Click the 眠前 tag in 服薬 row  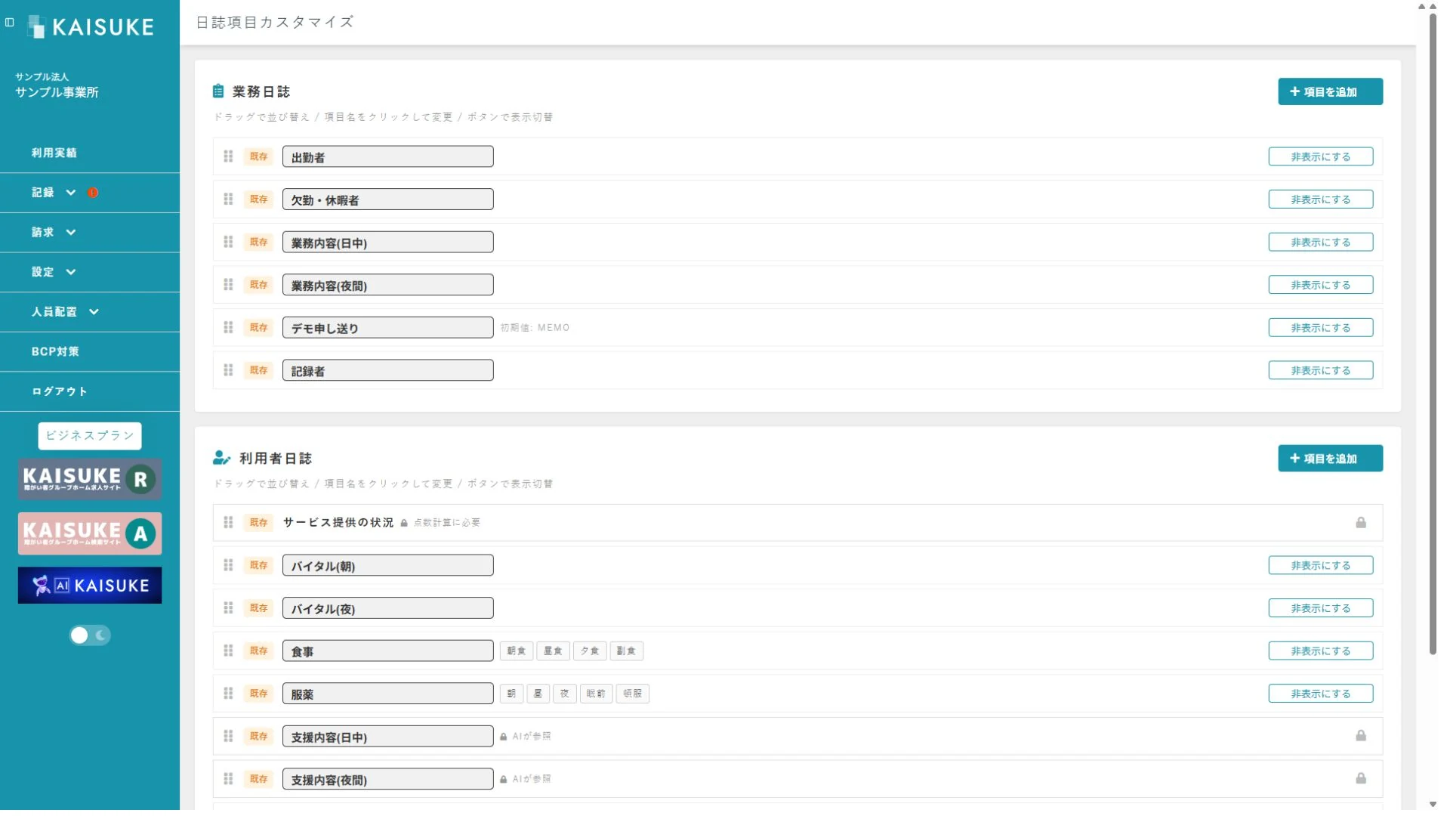click(596, 694)
